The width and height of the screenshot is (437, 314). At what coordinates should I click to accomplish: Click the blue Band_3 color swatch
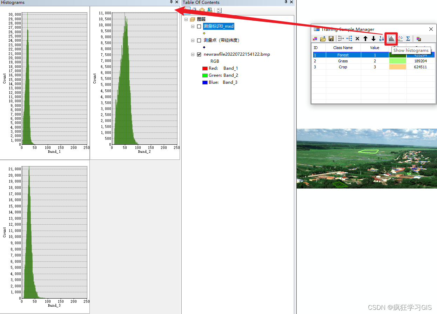pos(205,82)
